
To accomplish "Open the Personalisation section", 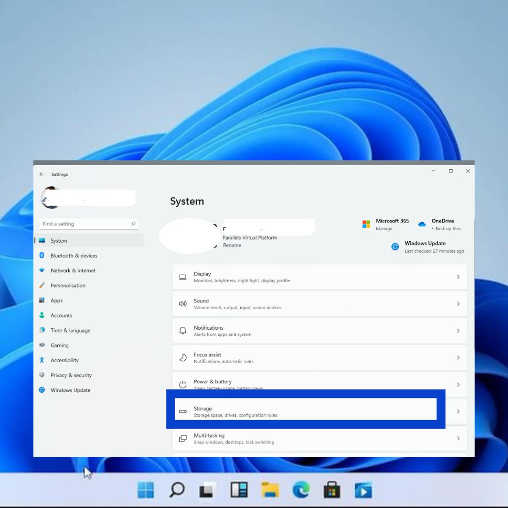I will tap(68, 286).
